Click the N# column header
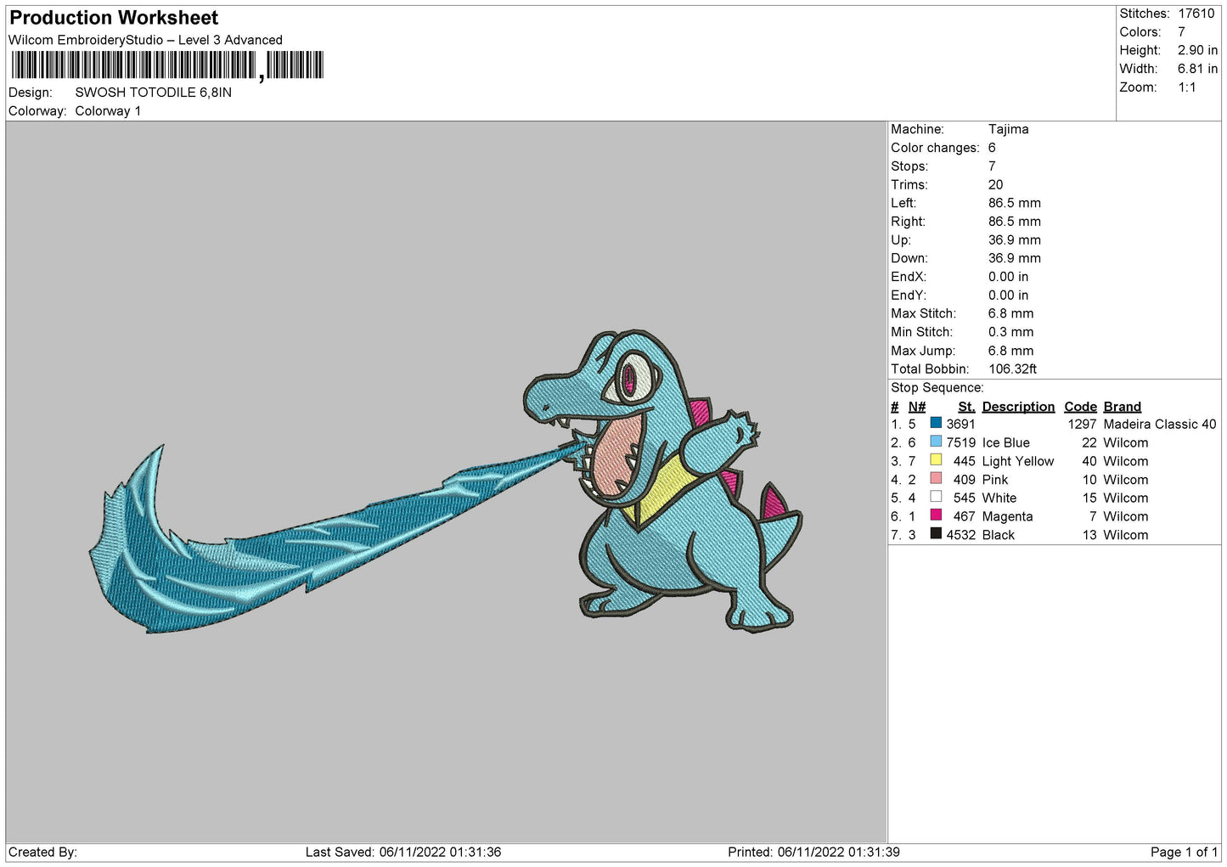 coord(916,407)
